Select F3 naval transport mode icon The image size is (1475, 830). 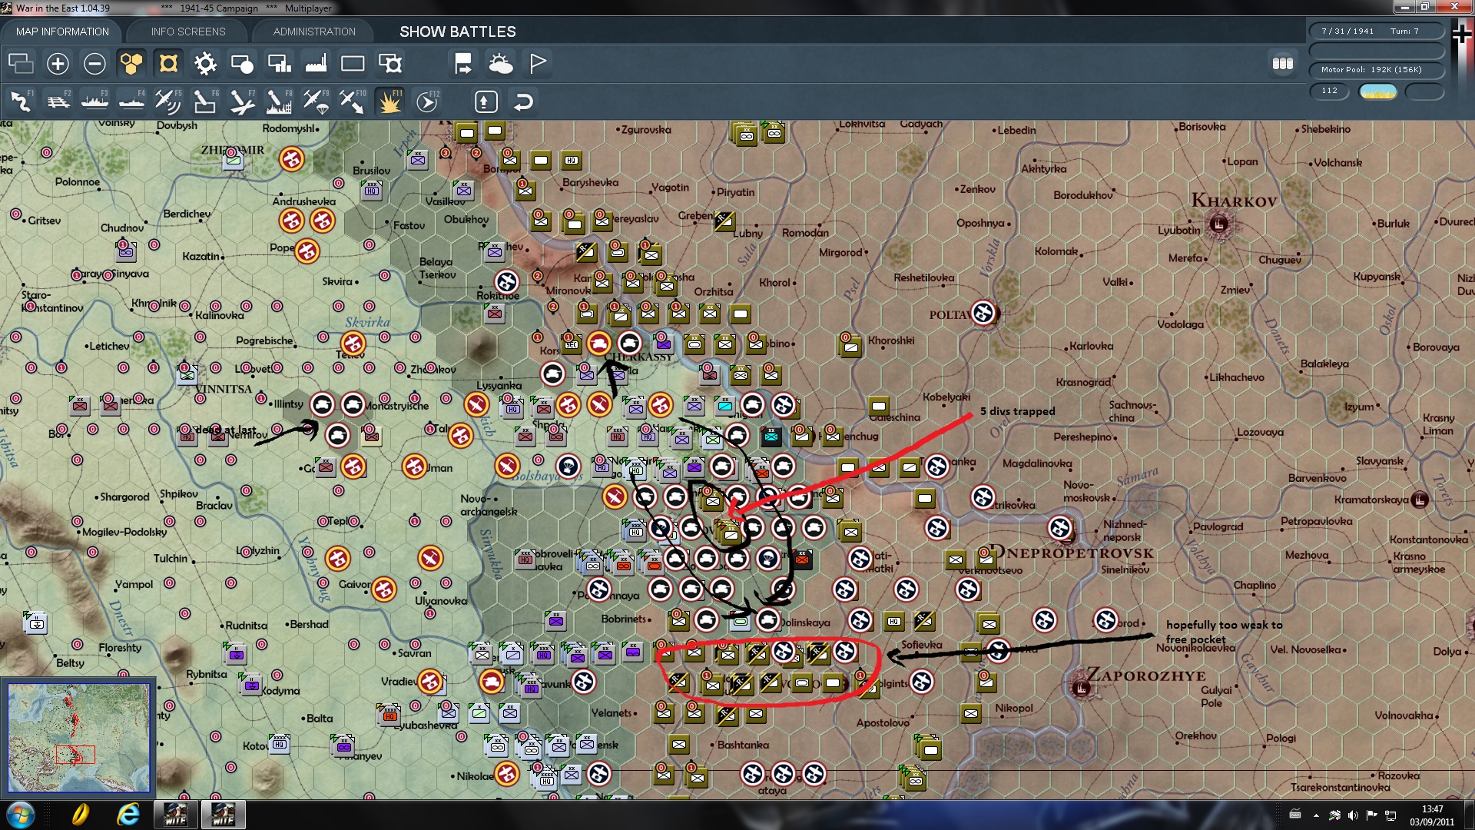pyautogui.click(x=94, y=101)
